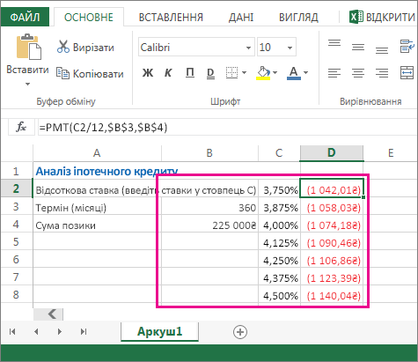
Task: Apply yellow fill color to cell
Action: 263,73
